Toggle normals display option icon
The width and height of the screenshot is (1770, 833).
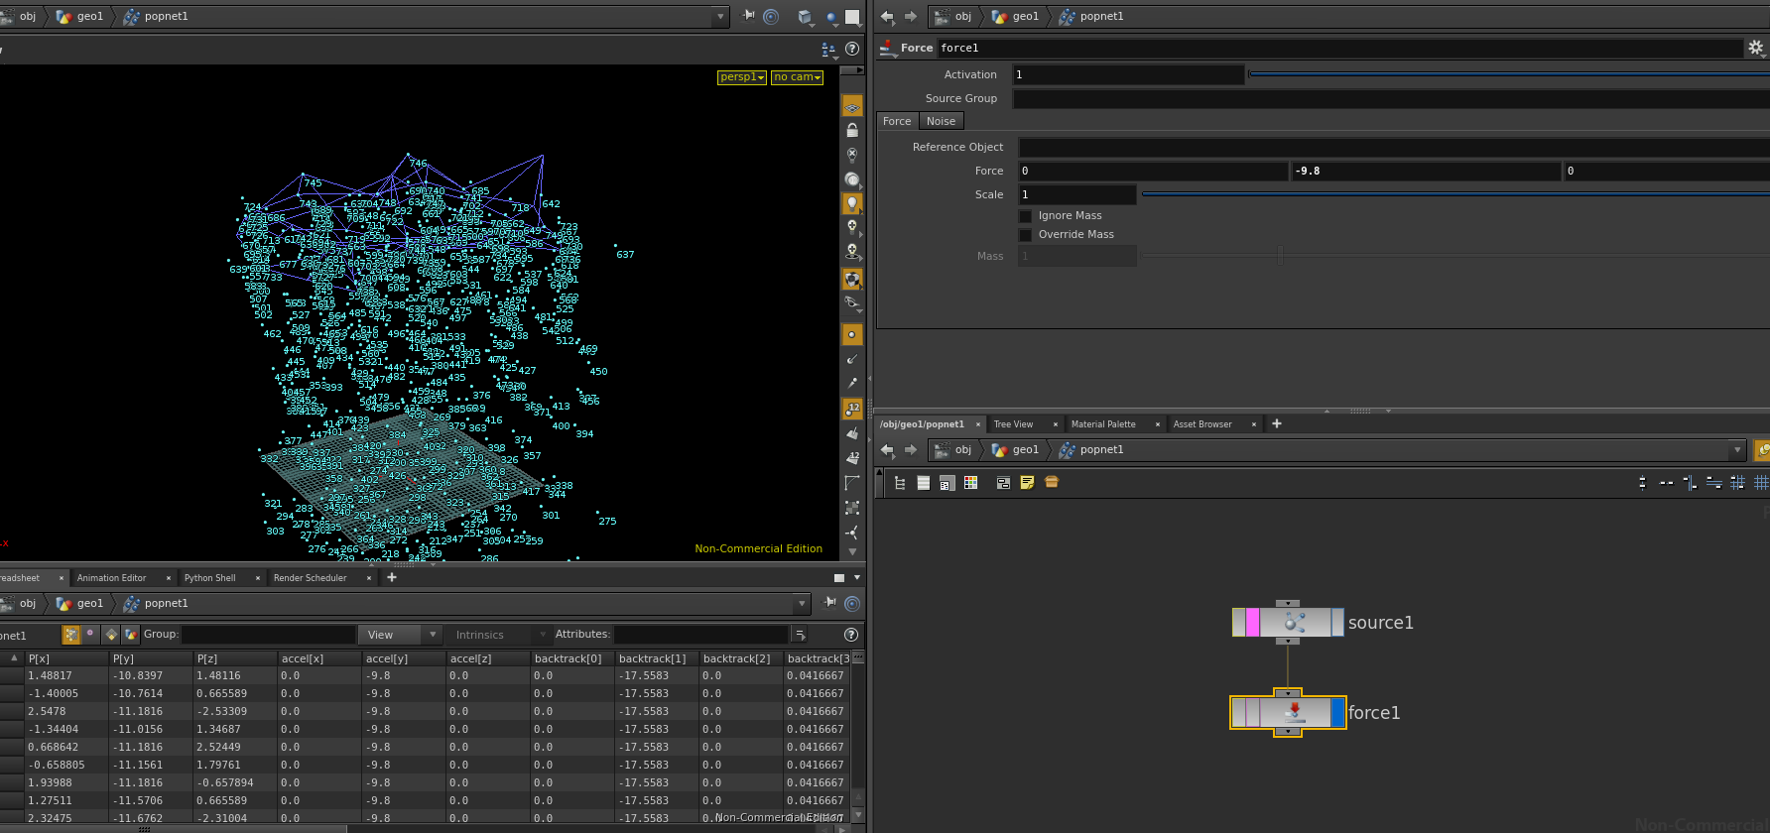tap(852, 359)
